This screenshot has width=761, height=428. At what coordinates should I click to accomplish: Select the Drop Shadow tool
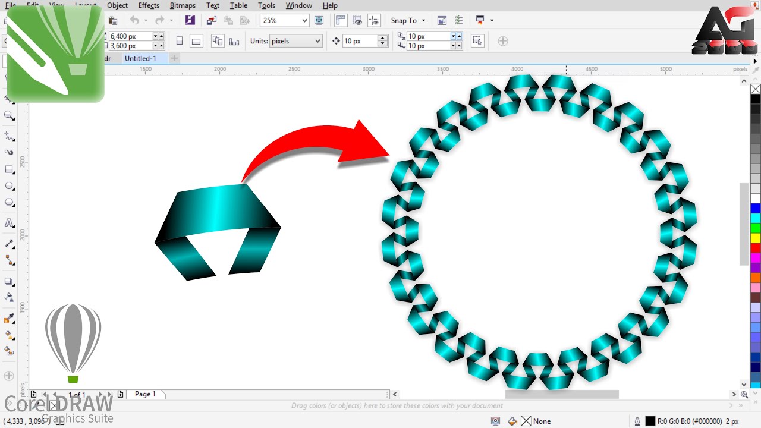click(10, 281)
